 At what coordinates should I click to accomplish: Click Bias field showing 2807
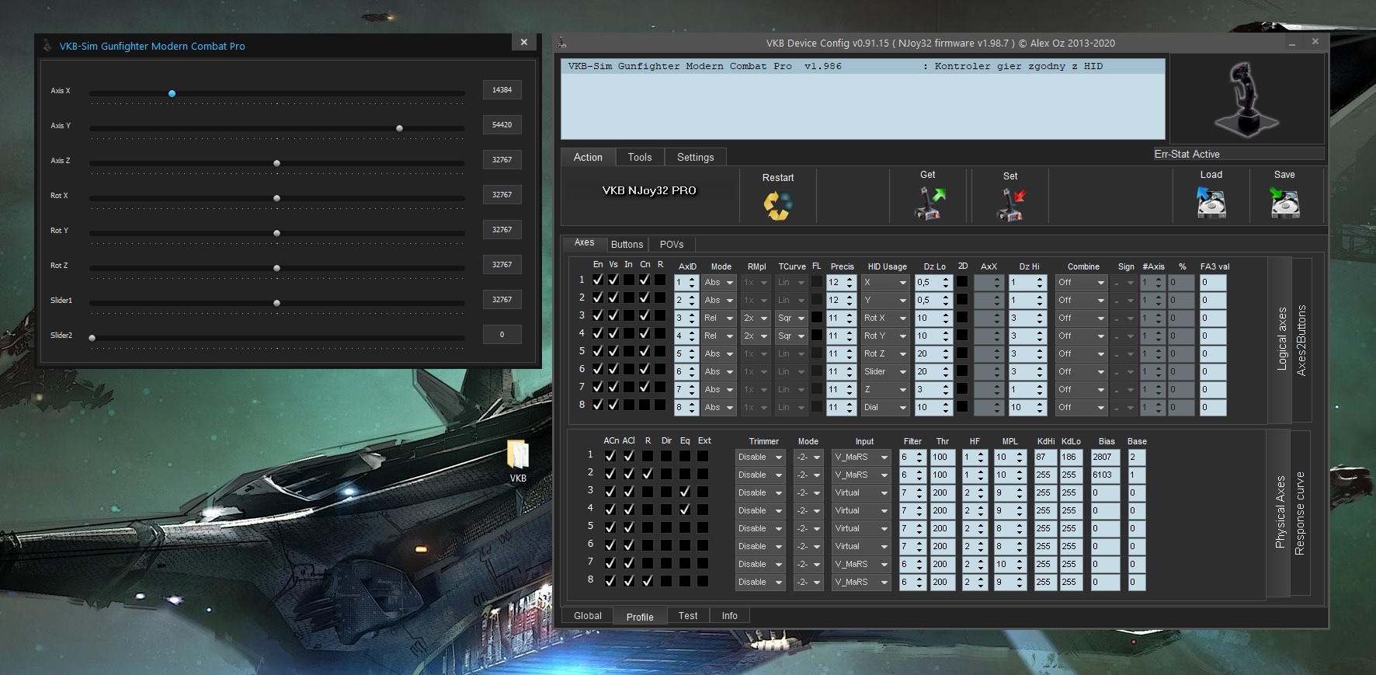[1105, 458]
